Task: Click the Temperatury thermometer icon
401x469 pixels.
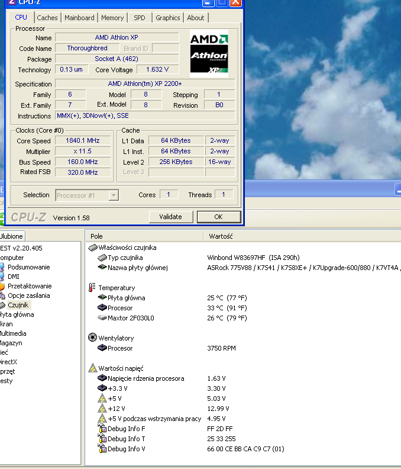Action: (x=92, y=287)
